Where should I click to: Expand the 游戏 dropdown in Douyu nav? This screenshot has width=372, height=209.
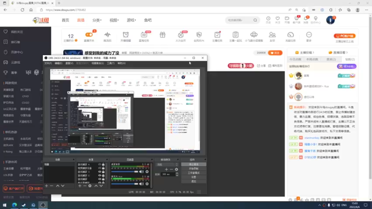pos(132,20)
